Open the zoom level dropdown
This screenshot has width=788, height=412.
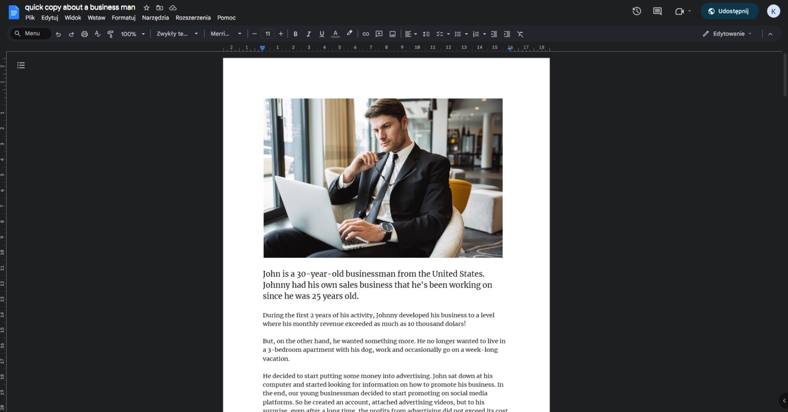pos(132,34)
